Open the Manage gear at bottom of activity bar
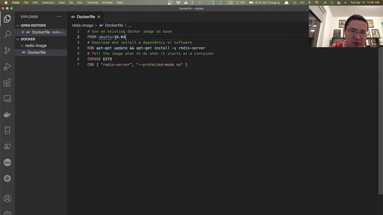 pos(7,213)
